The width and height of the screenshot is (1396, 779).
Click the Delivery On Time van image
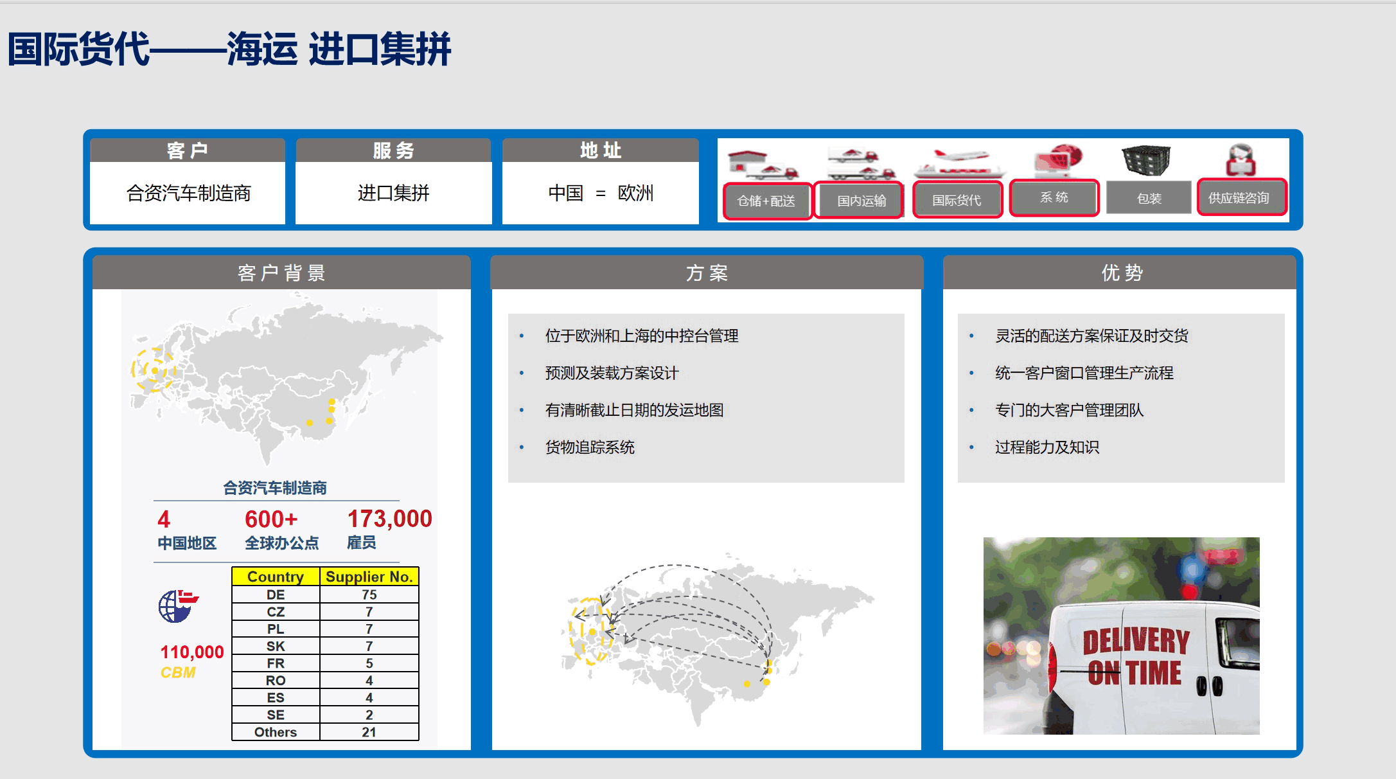[x=1121, y=636]
